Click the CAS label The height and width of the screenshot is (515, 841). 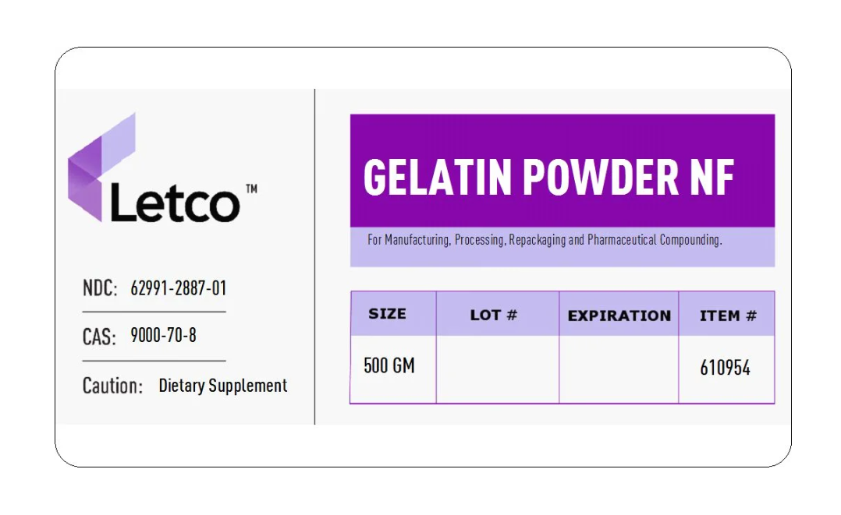[x=99, y=337]
